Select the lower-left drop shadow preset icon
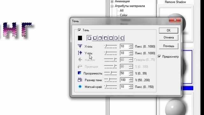Image resolution: width=204 pixels, height=115 pixels. click(x=95, y=38)
